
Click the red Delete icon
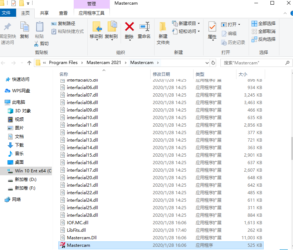[x=129, y=26]
